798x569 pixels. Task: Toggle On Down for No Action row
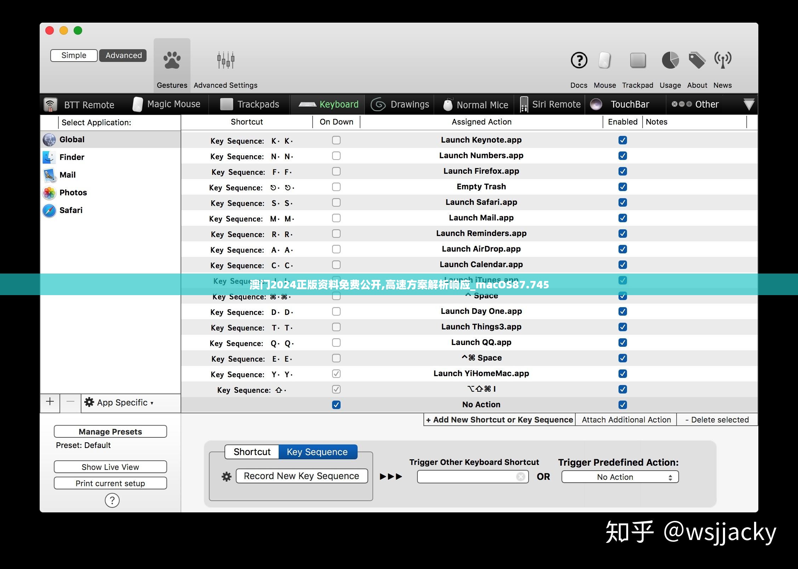(336, 405)
